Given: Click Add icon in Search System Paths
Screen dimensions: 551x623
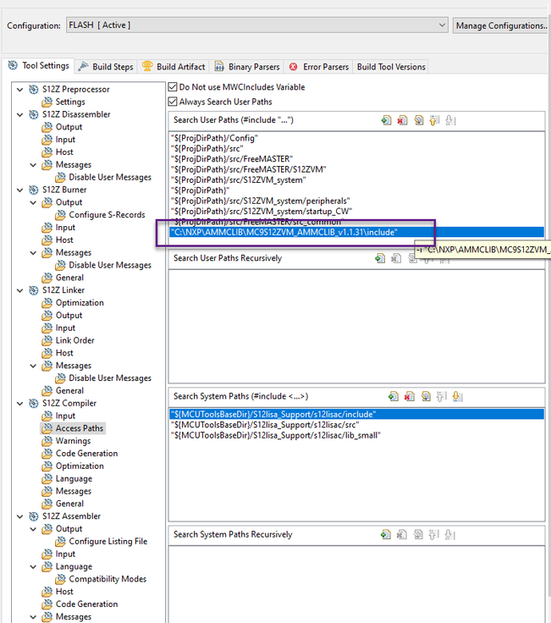Looking at the screenshot, I should [x=394, y=396].
